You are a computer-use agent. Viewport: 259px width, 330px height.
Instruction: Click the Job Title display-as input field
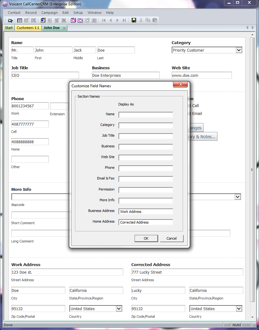146,136
